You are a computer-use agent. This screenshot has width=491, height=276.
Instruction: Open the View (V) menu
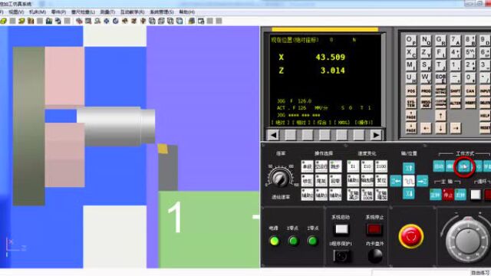coord(16,12)
